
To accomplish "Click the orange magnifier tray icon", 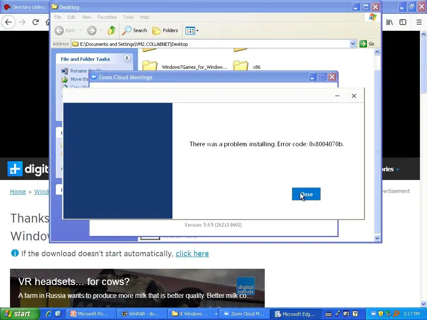I will pyautogui.click(x=396, y=314).
